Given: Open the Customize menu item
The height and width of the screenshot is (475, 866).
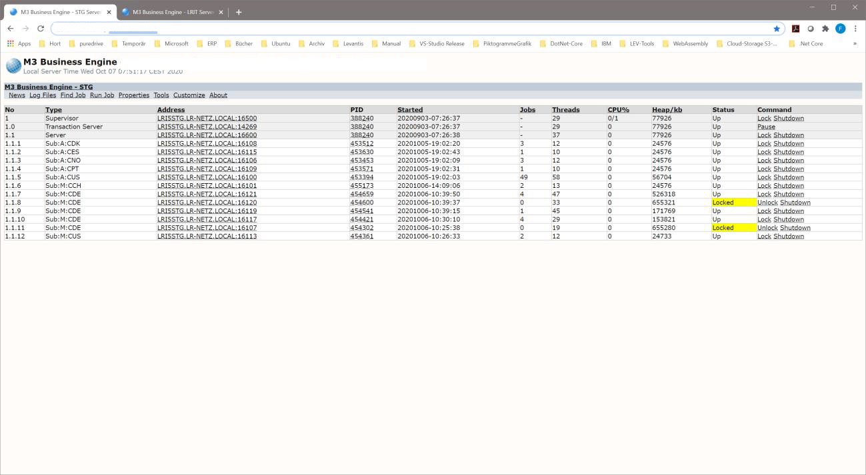Looking at the screenshot, I should [189, 95].
